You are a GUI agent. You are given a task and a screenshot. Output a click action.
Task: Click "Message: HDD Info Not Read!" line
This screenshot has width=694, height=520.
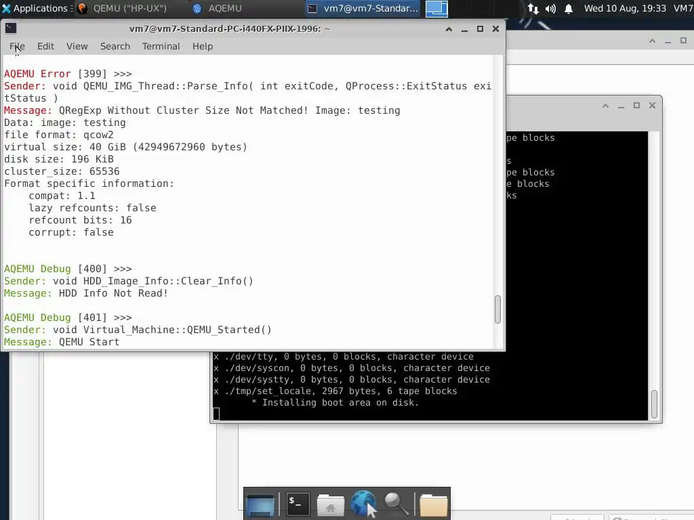[86, 293]
